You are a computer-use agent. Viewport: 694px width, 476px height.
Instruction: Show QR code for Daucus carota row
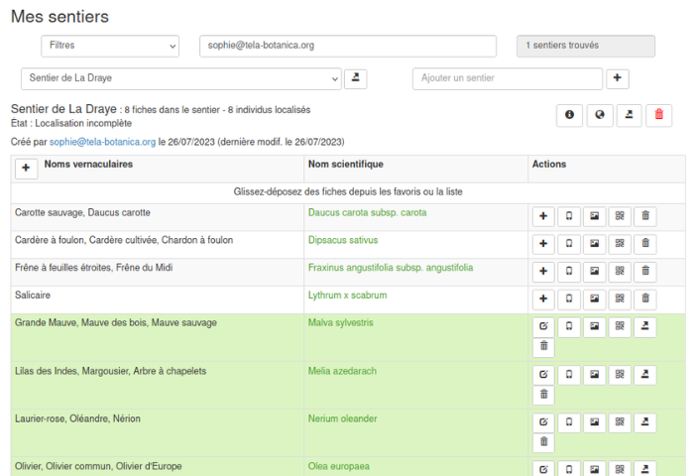[x=620, y=216]
